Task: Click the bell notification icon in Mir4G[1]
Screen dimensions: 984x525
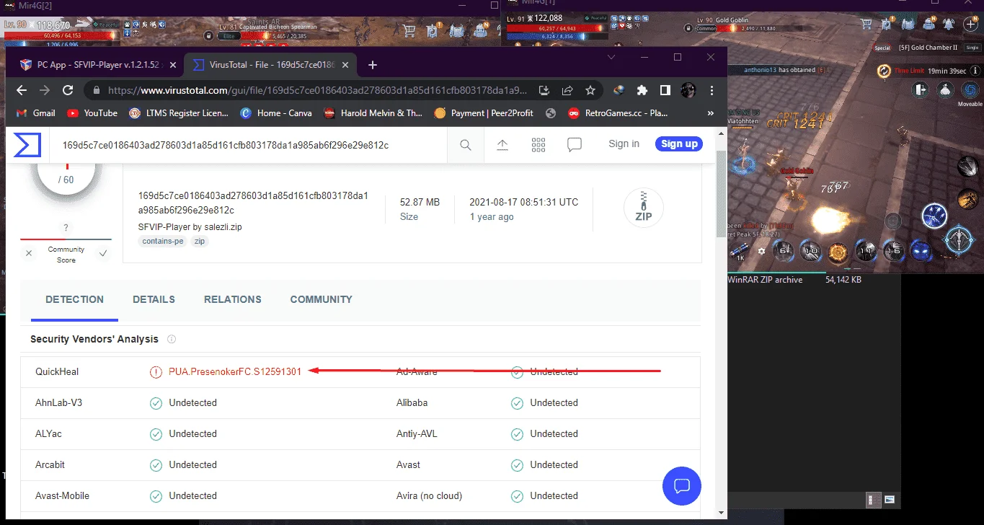Action: coord(949,25)
